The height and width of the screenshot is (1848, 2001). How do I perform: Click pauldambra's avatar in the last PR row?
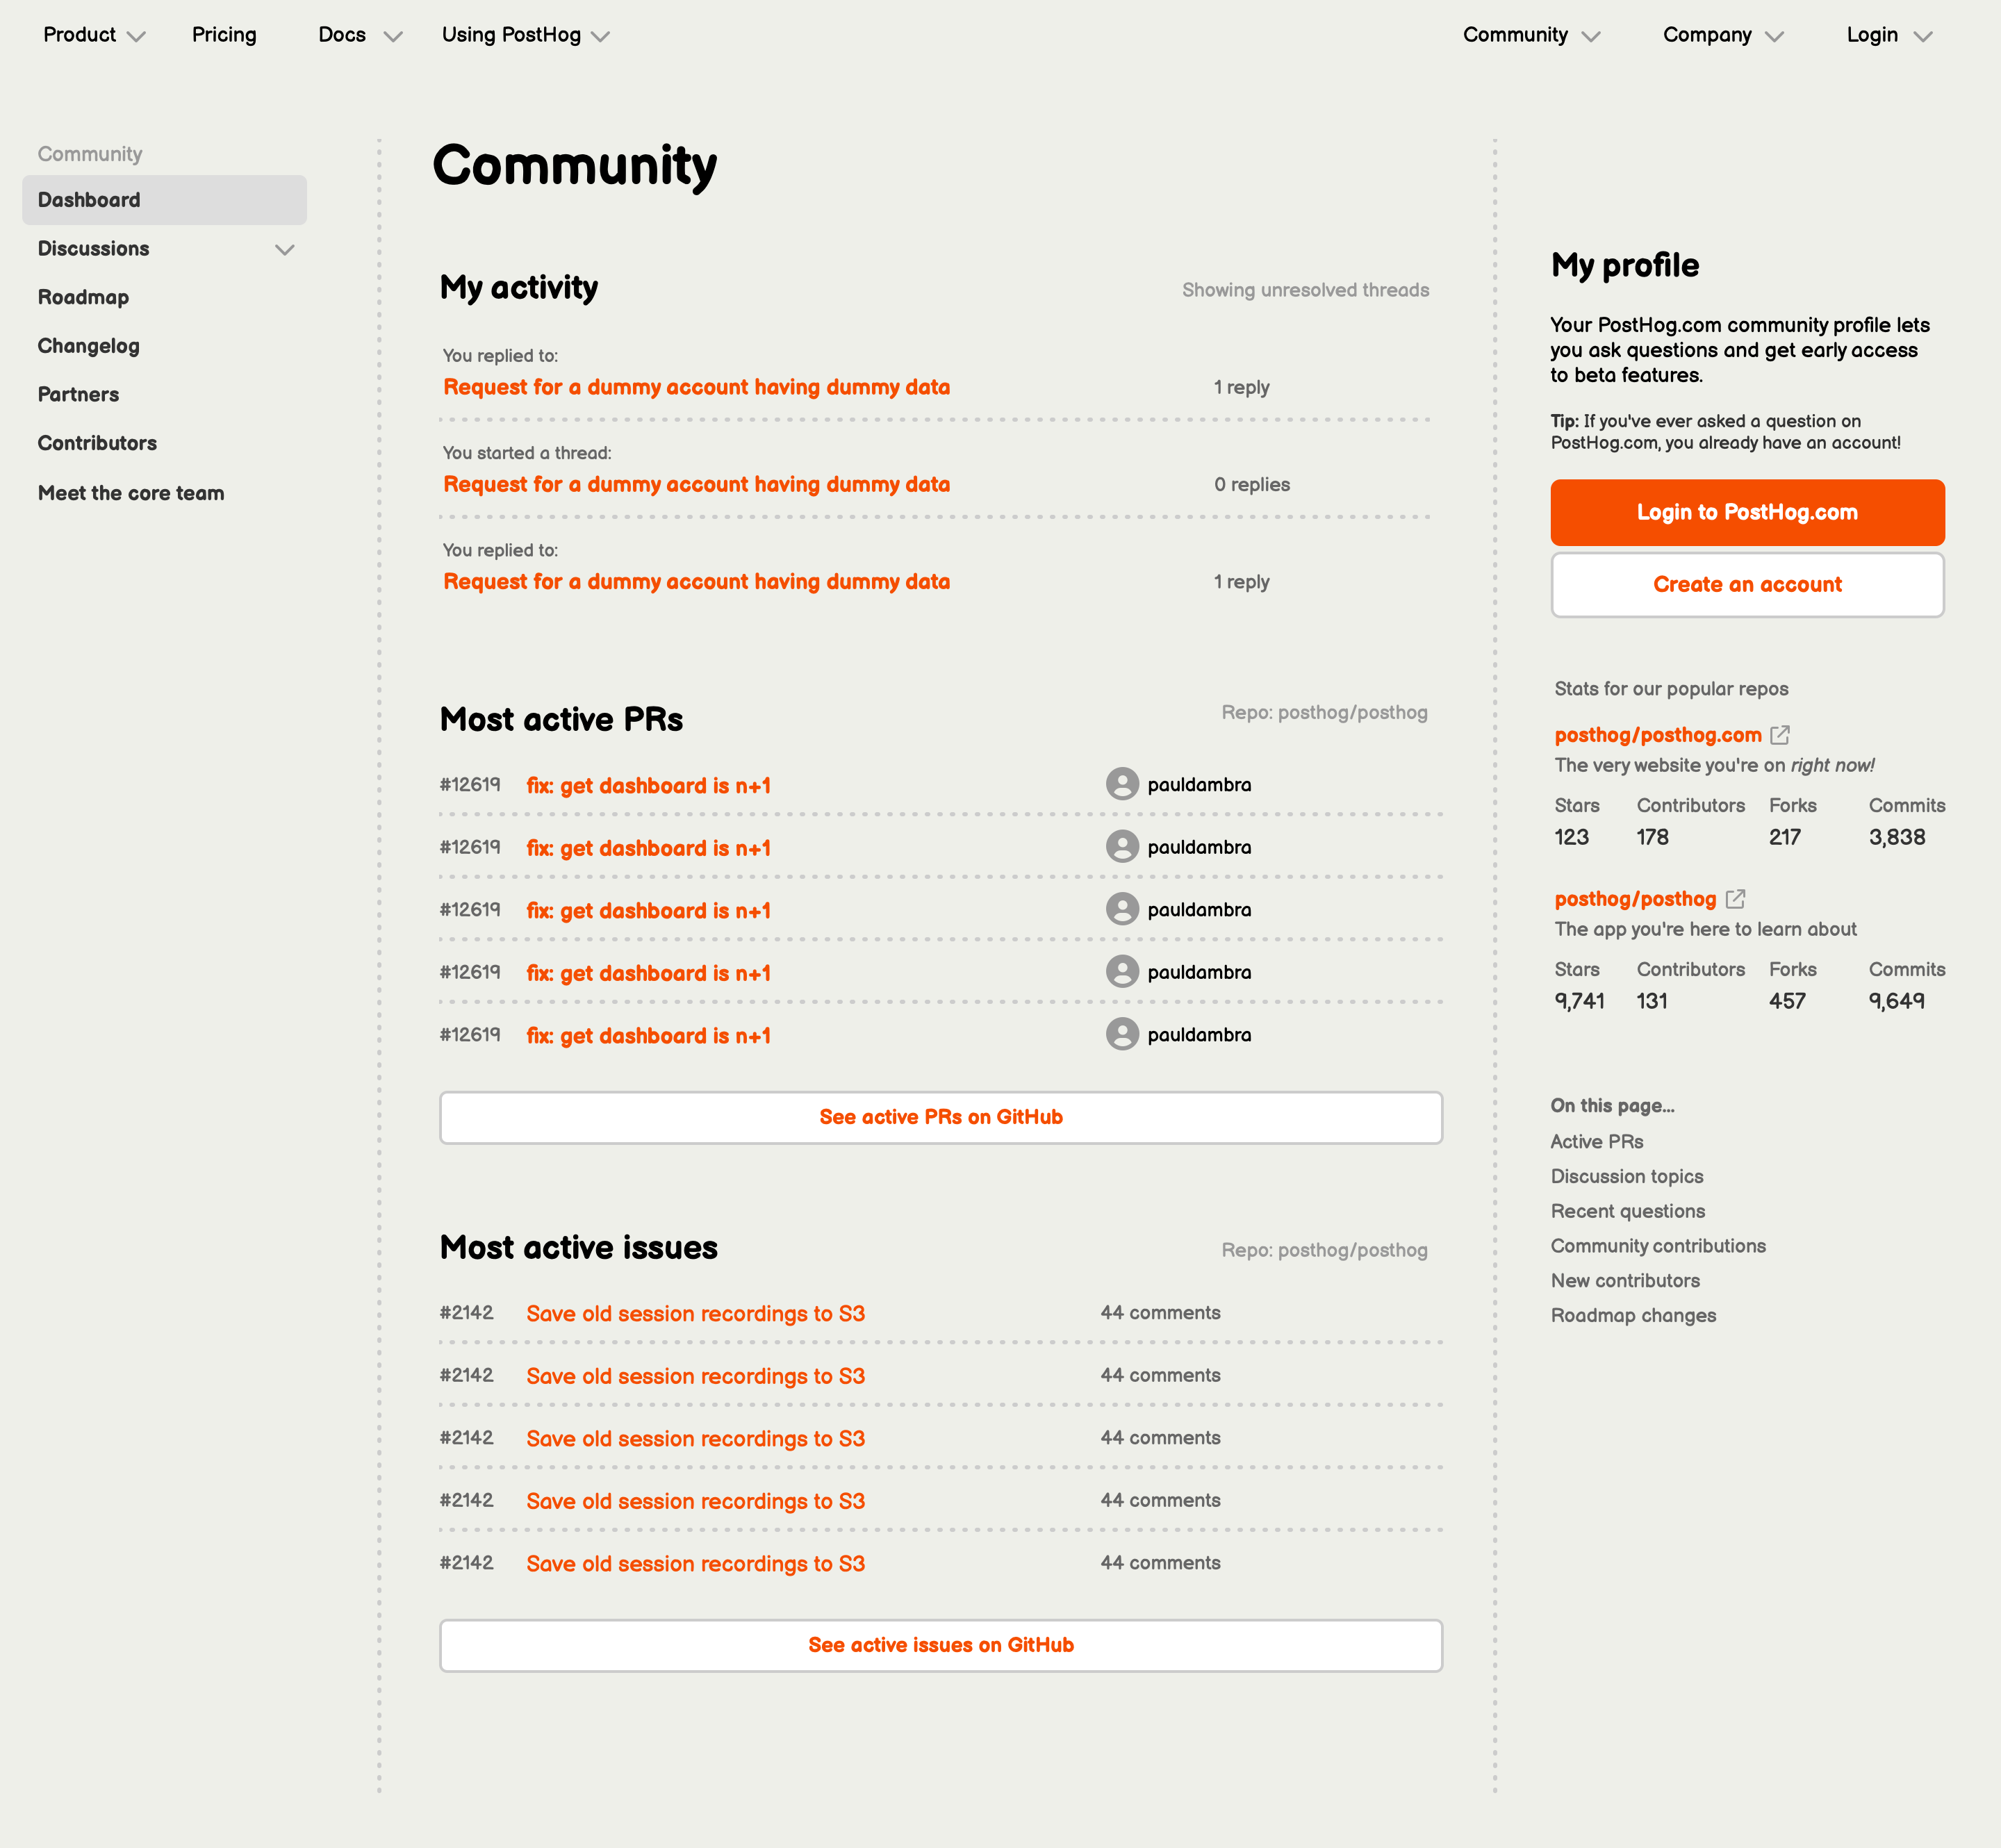tap(1122, 1034)
